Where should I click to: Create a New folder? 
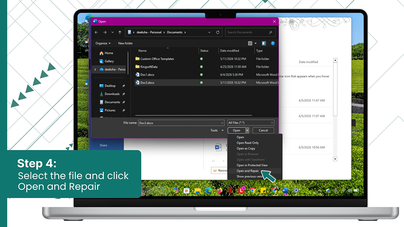(125, 43)
